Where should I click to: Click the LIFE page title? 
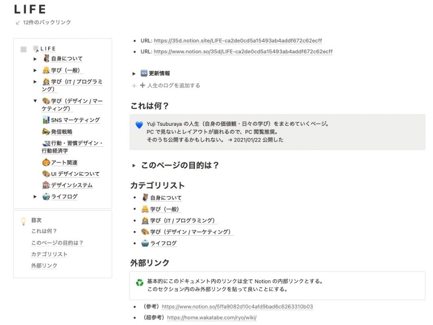click(x=30, y=9)
